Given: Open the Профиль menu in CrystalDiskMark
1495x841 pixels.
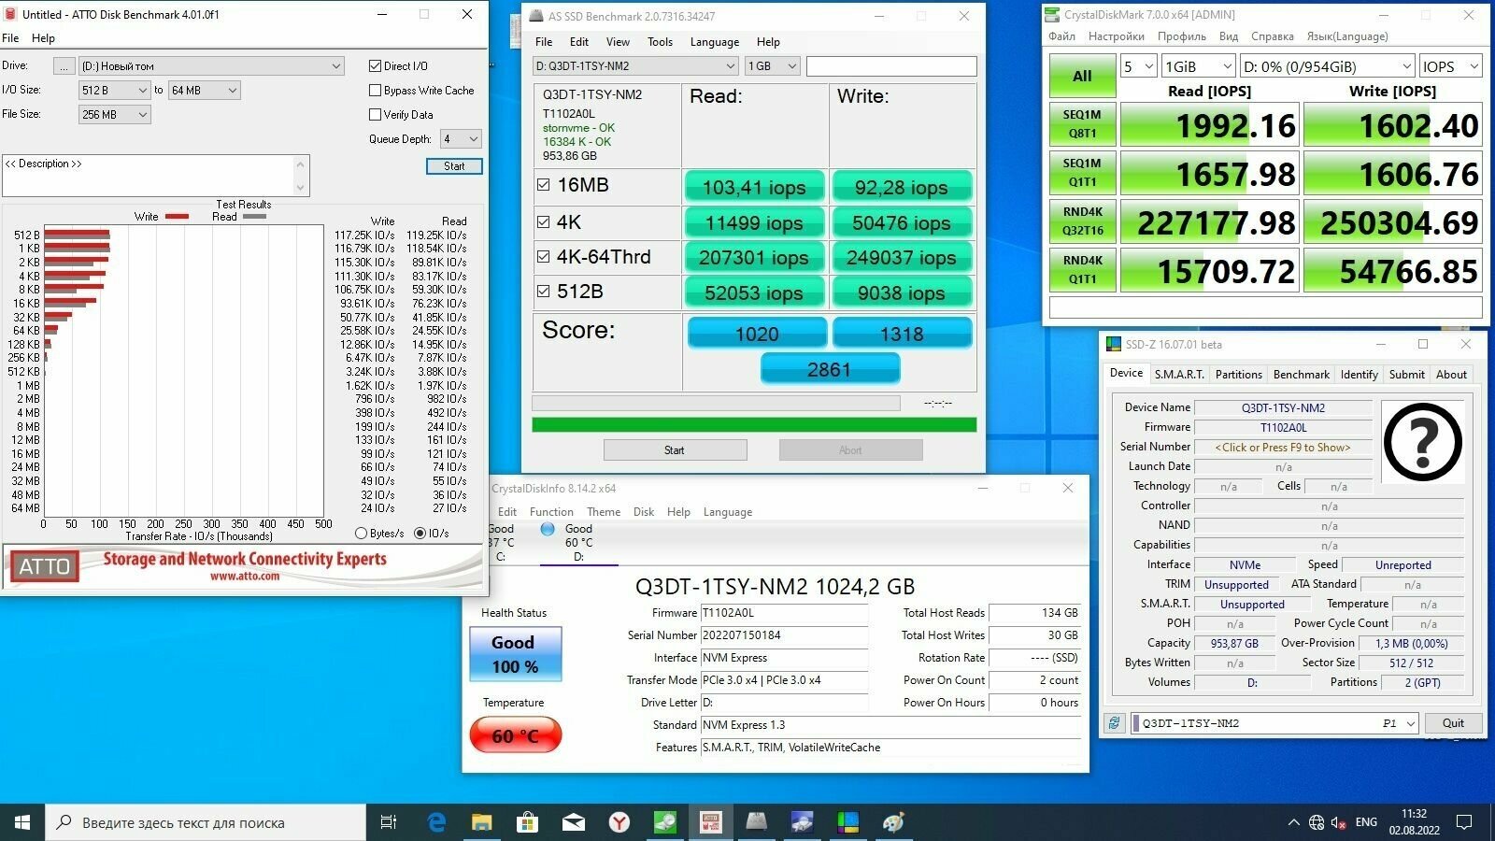Looking at the screenshot, I should [1181, 36].
